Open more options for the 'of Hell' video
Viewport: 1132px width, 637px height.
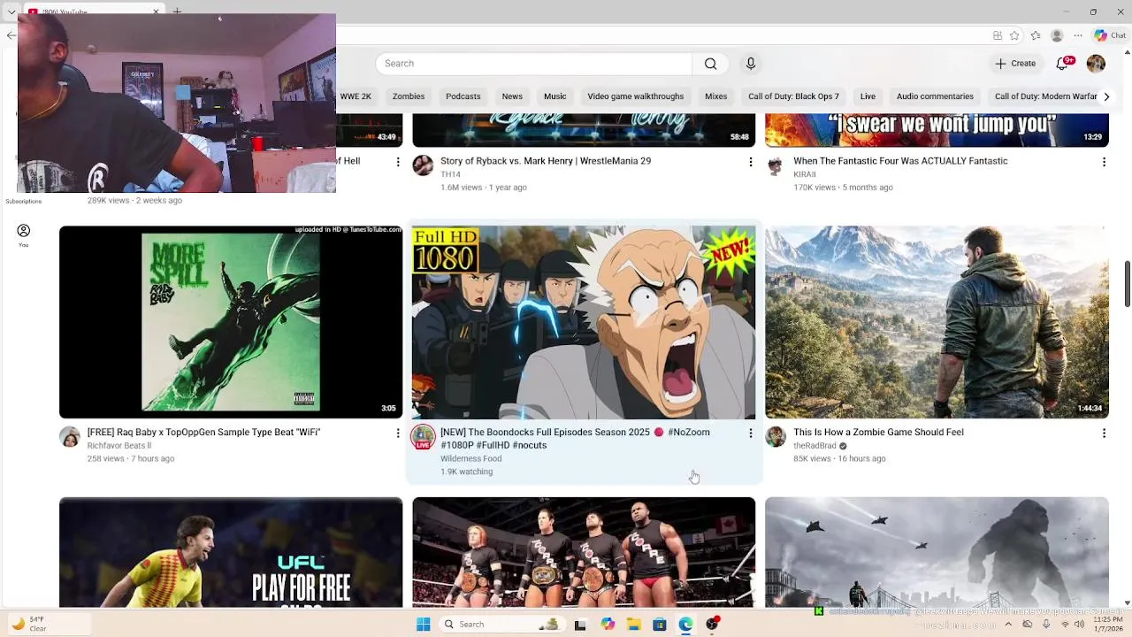[x=398, y=162]
